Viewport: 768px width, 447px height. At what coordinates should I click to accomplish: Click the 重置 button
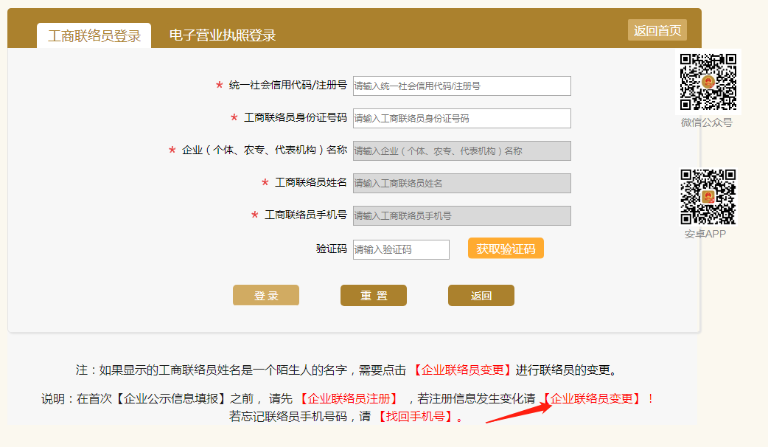coord(374,296)
